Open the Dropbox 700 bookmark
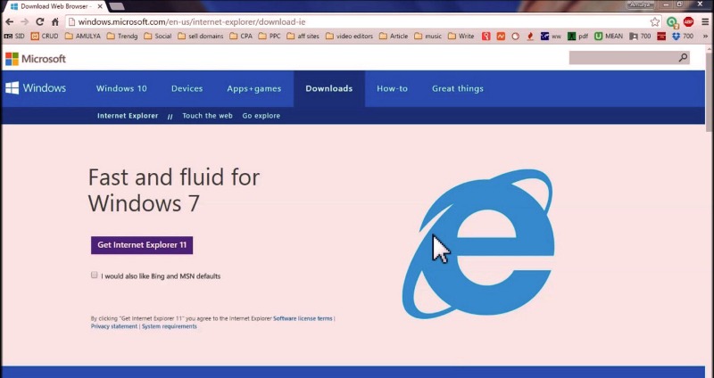714x378 pixels. point(682,36)
